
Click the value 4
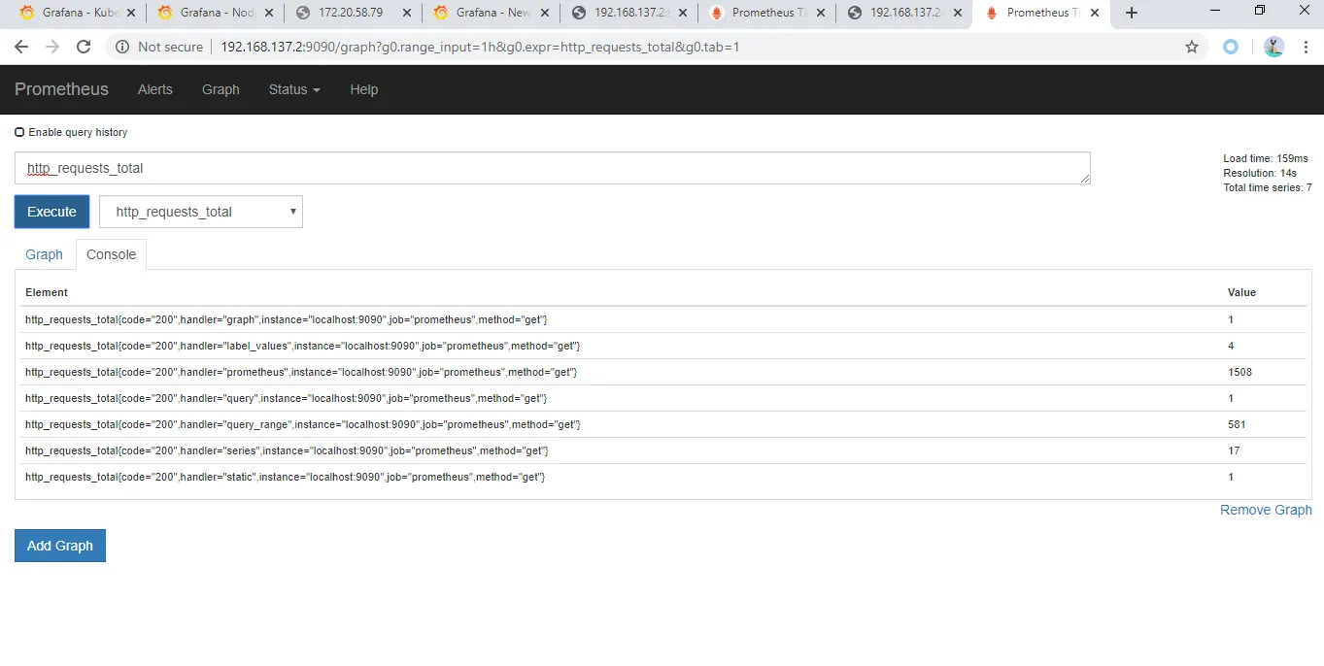coord(1231,346)
